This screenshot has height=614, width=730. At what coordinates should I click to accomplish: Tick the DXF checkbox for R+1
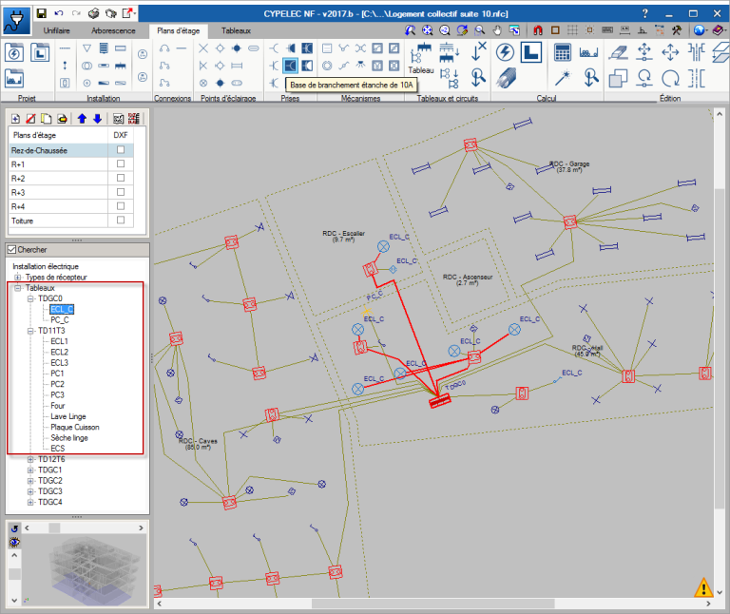(120, 163)
